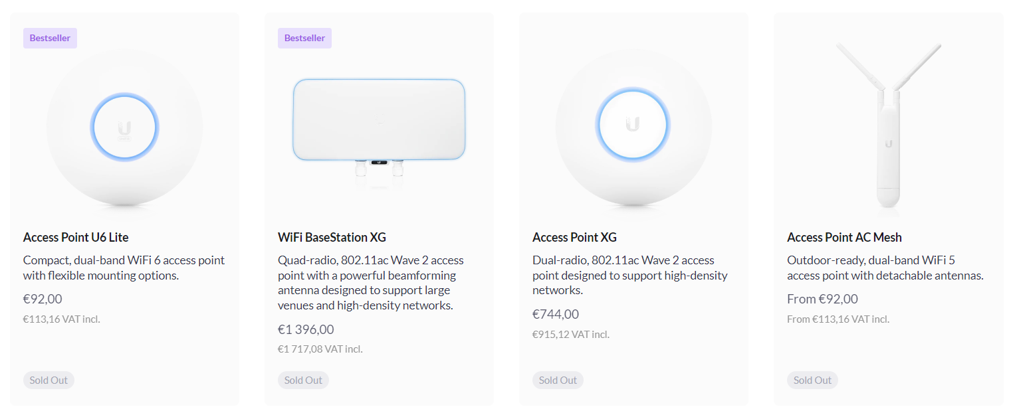Click the From €92,00 price on AC Mesh
The image size is (1017, 417).
[822, 299]
